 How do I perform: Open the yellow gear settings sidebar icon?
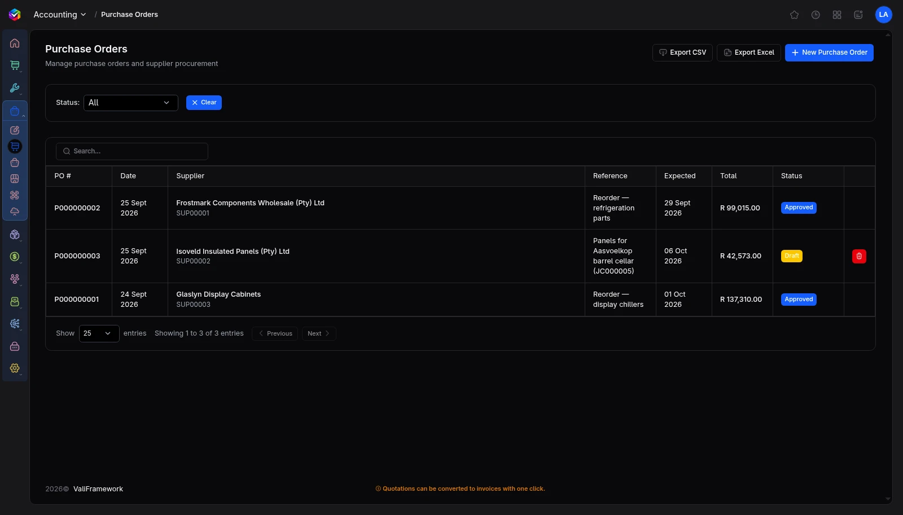coord(15,368)
